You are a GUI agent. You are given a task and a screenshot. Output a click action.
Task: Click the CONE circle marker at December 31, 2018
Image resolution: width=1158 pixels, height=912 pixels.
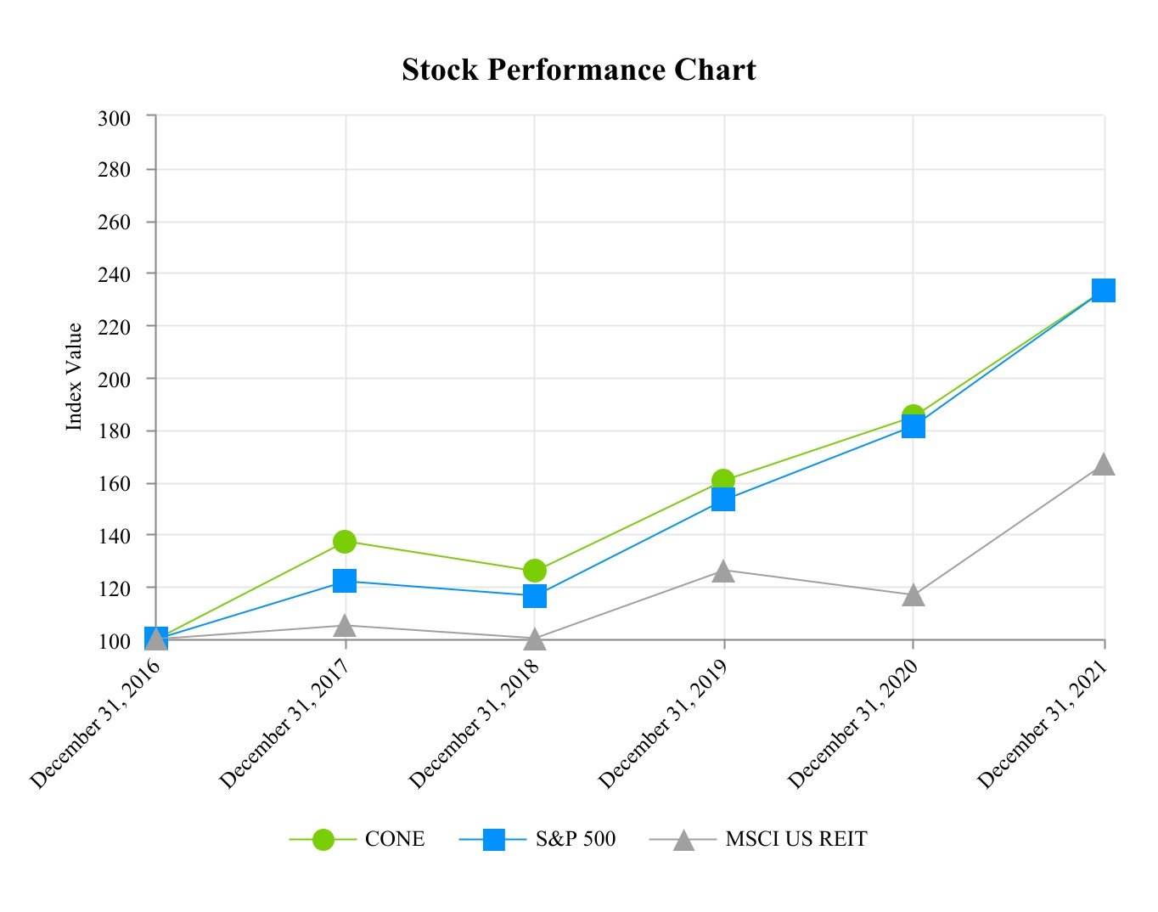[535, 570]
